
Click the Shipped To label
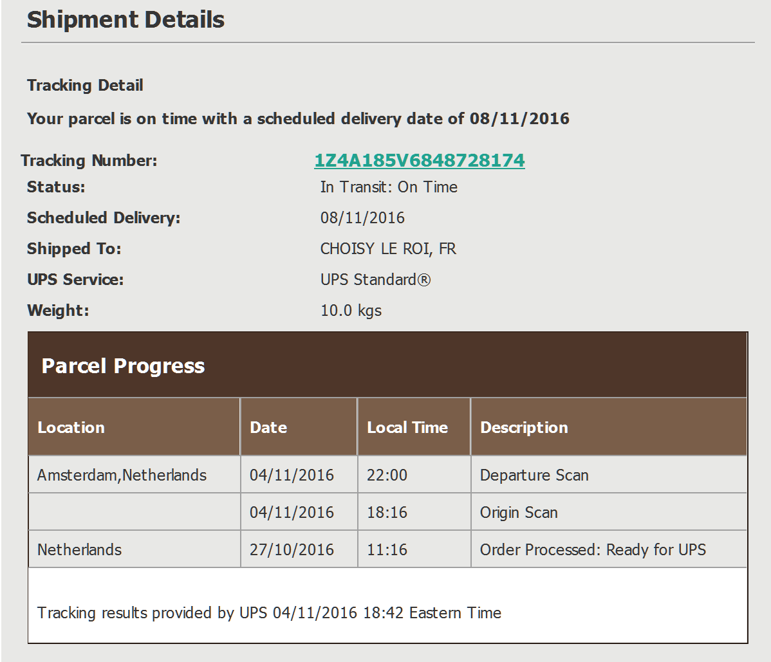(74, 249)
